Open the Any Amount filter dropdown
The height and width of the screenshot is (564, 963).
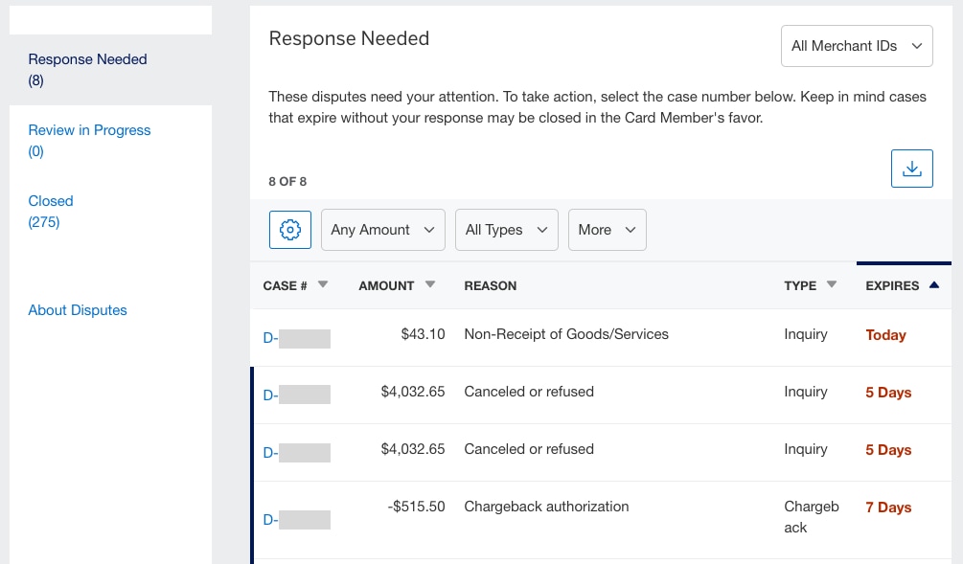[382, 230]
